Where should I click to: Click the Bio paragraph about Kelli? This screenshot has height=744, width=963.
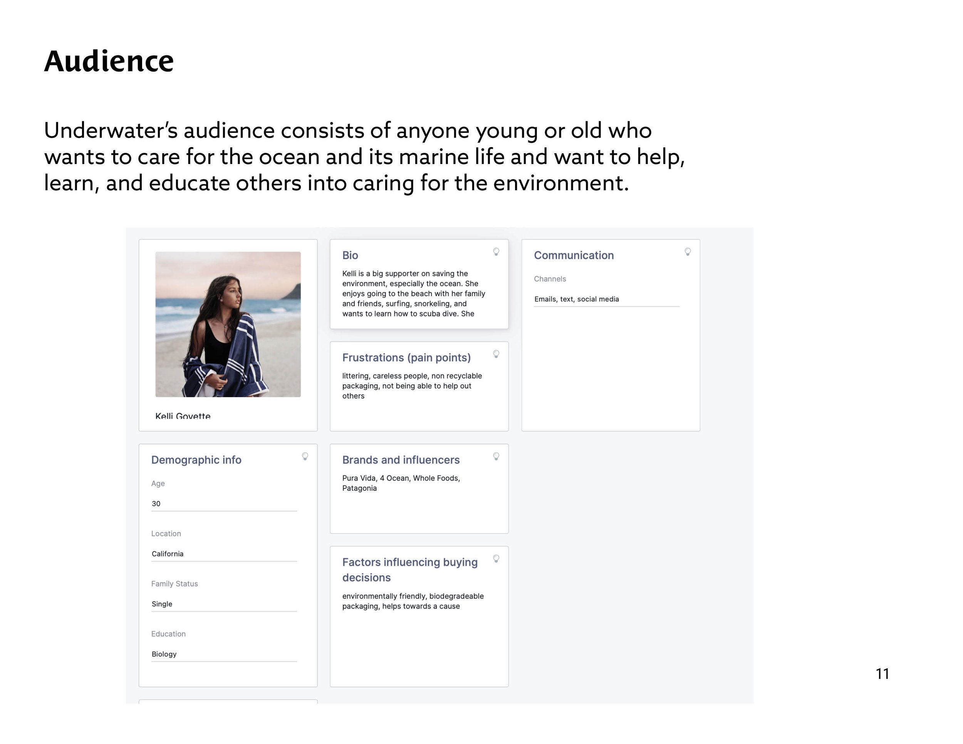tap(414, 293)
